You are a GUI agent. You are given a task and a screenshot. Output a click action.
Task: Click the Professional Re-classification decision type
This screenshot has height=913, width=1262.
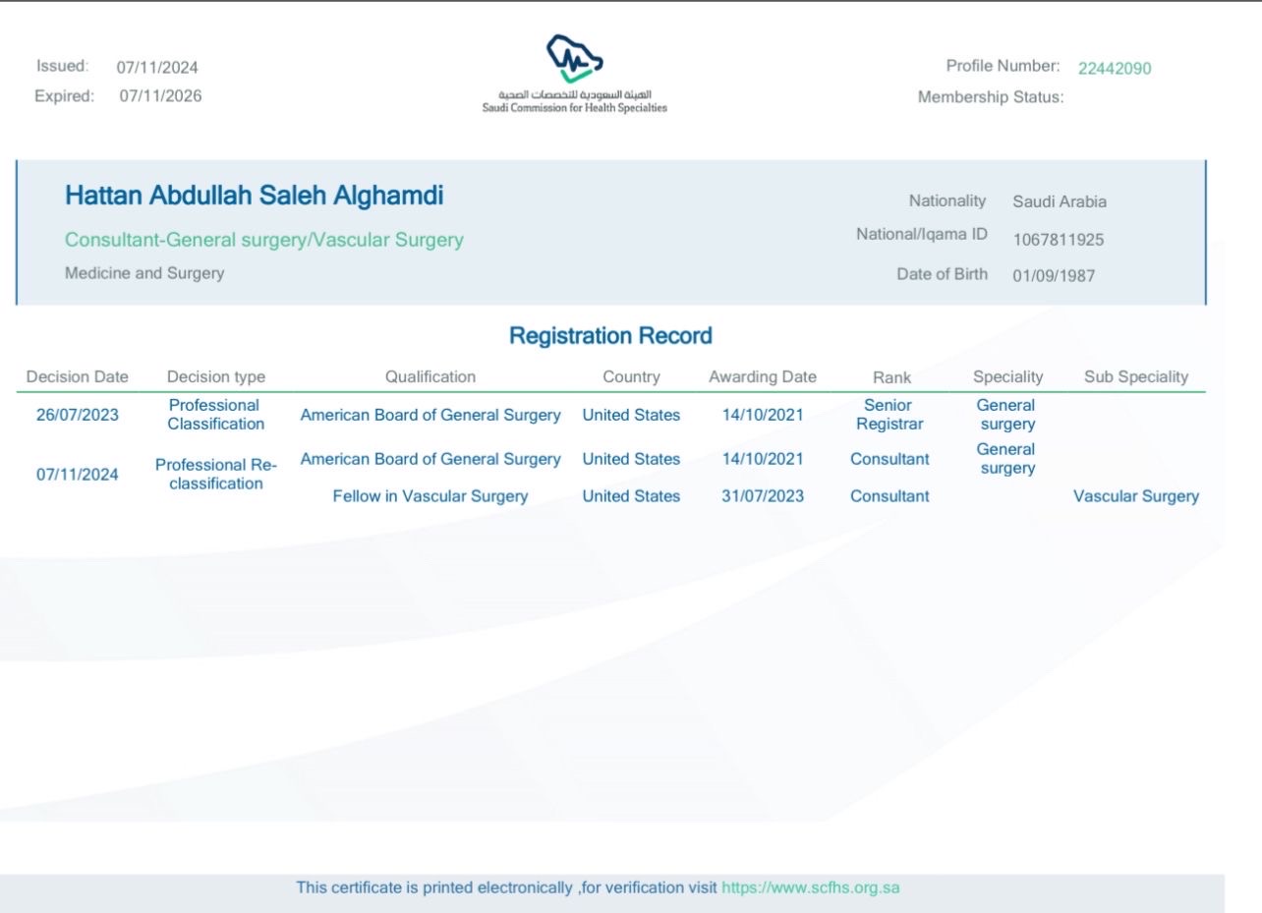pos(215,474)
